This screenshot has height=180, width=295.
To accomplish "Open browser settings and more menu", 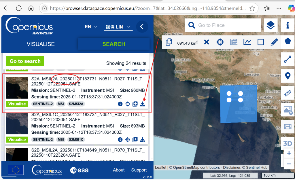I will click(x=279, y=8).
